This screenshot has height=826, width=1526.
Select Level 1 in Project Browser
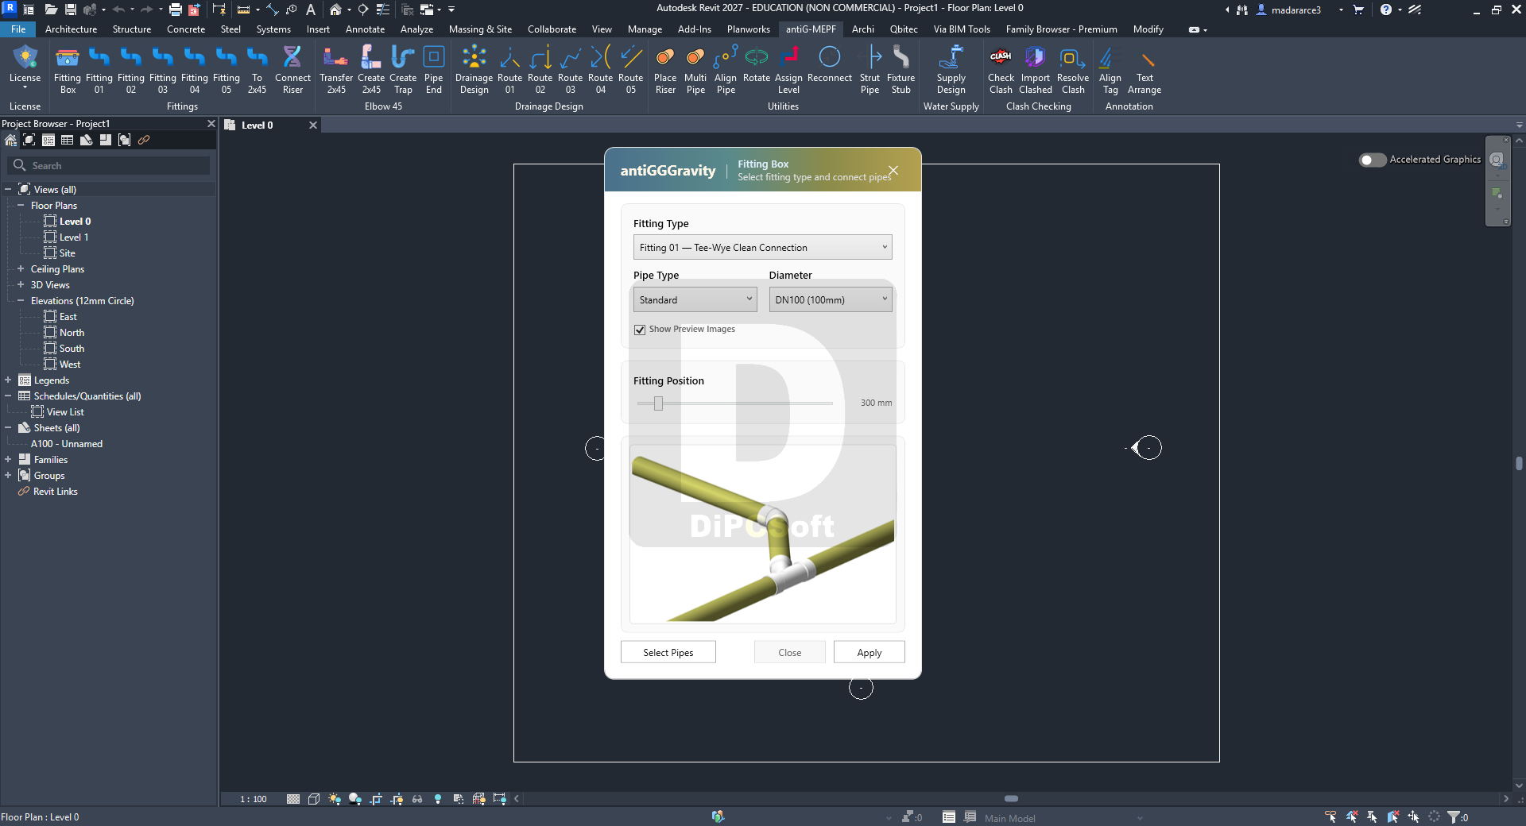[74, 237]
